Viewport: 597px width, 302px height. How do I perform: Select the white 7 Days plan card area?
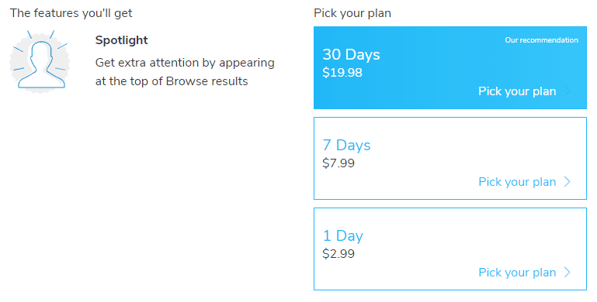click(450, 158)
